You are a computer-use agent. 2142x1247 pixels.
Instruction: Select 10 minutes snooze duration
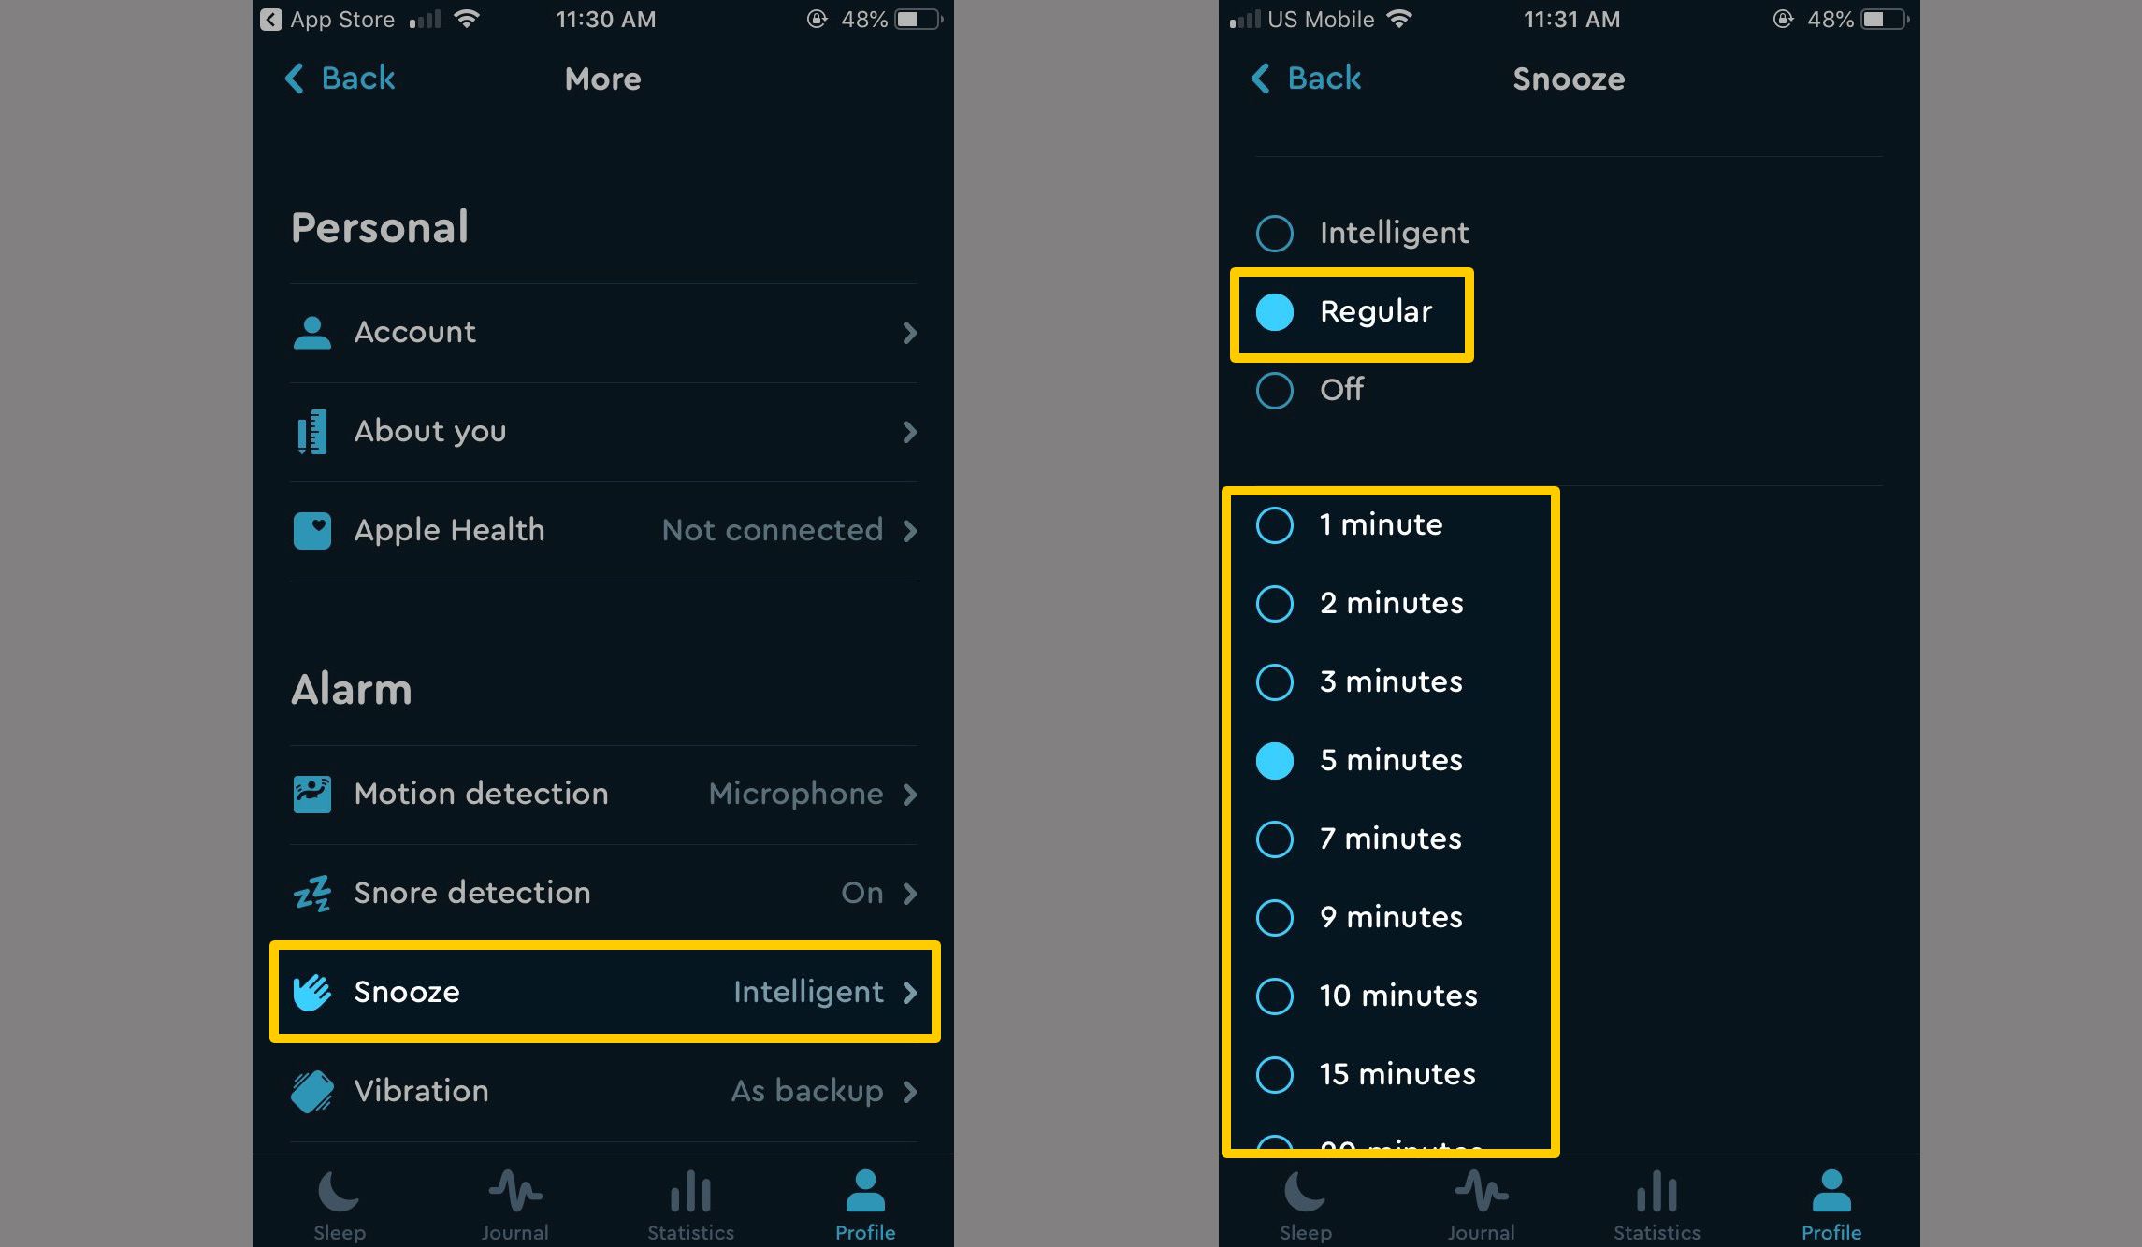click(x=1273, y=995)
